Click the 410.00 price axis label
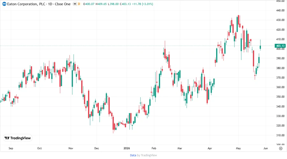Image resolution: width=287 pixels, height=159 pixels. pyautogui.click(x=280, y=39)
